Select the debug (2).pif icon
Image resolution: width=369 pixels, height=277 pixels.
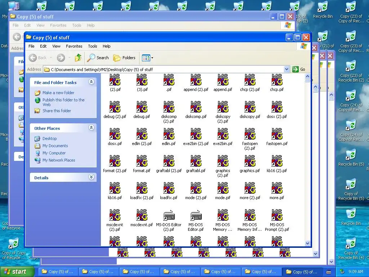(115, 106)
